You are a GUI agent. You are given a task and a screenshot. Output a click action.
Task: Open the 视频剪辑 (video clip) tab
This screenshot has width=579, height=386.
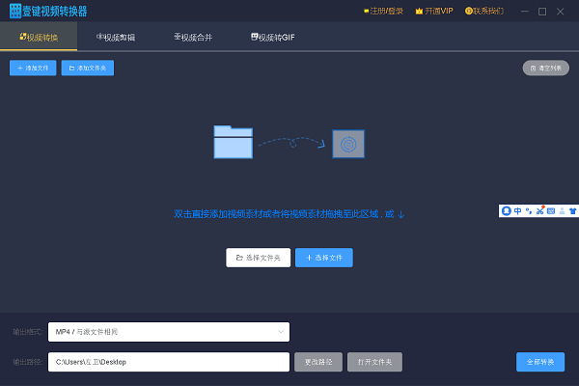pyautogui.click(x=116, y=37)
